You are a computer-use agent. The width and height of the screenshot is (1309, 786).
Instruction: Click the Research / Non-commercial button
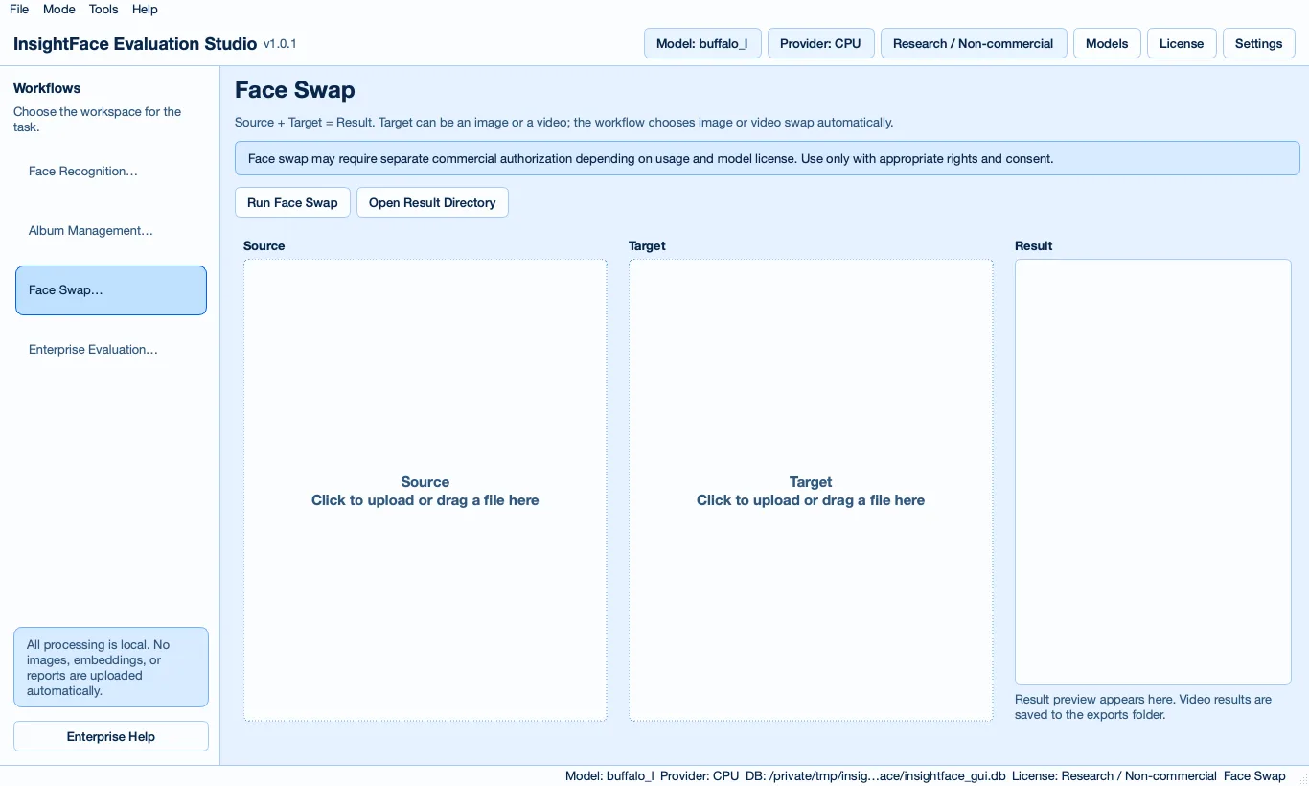[973, 43]
